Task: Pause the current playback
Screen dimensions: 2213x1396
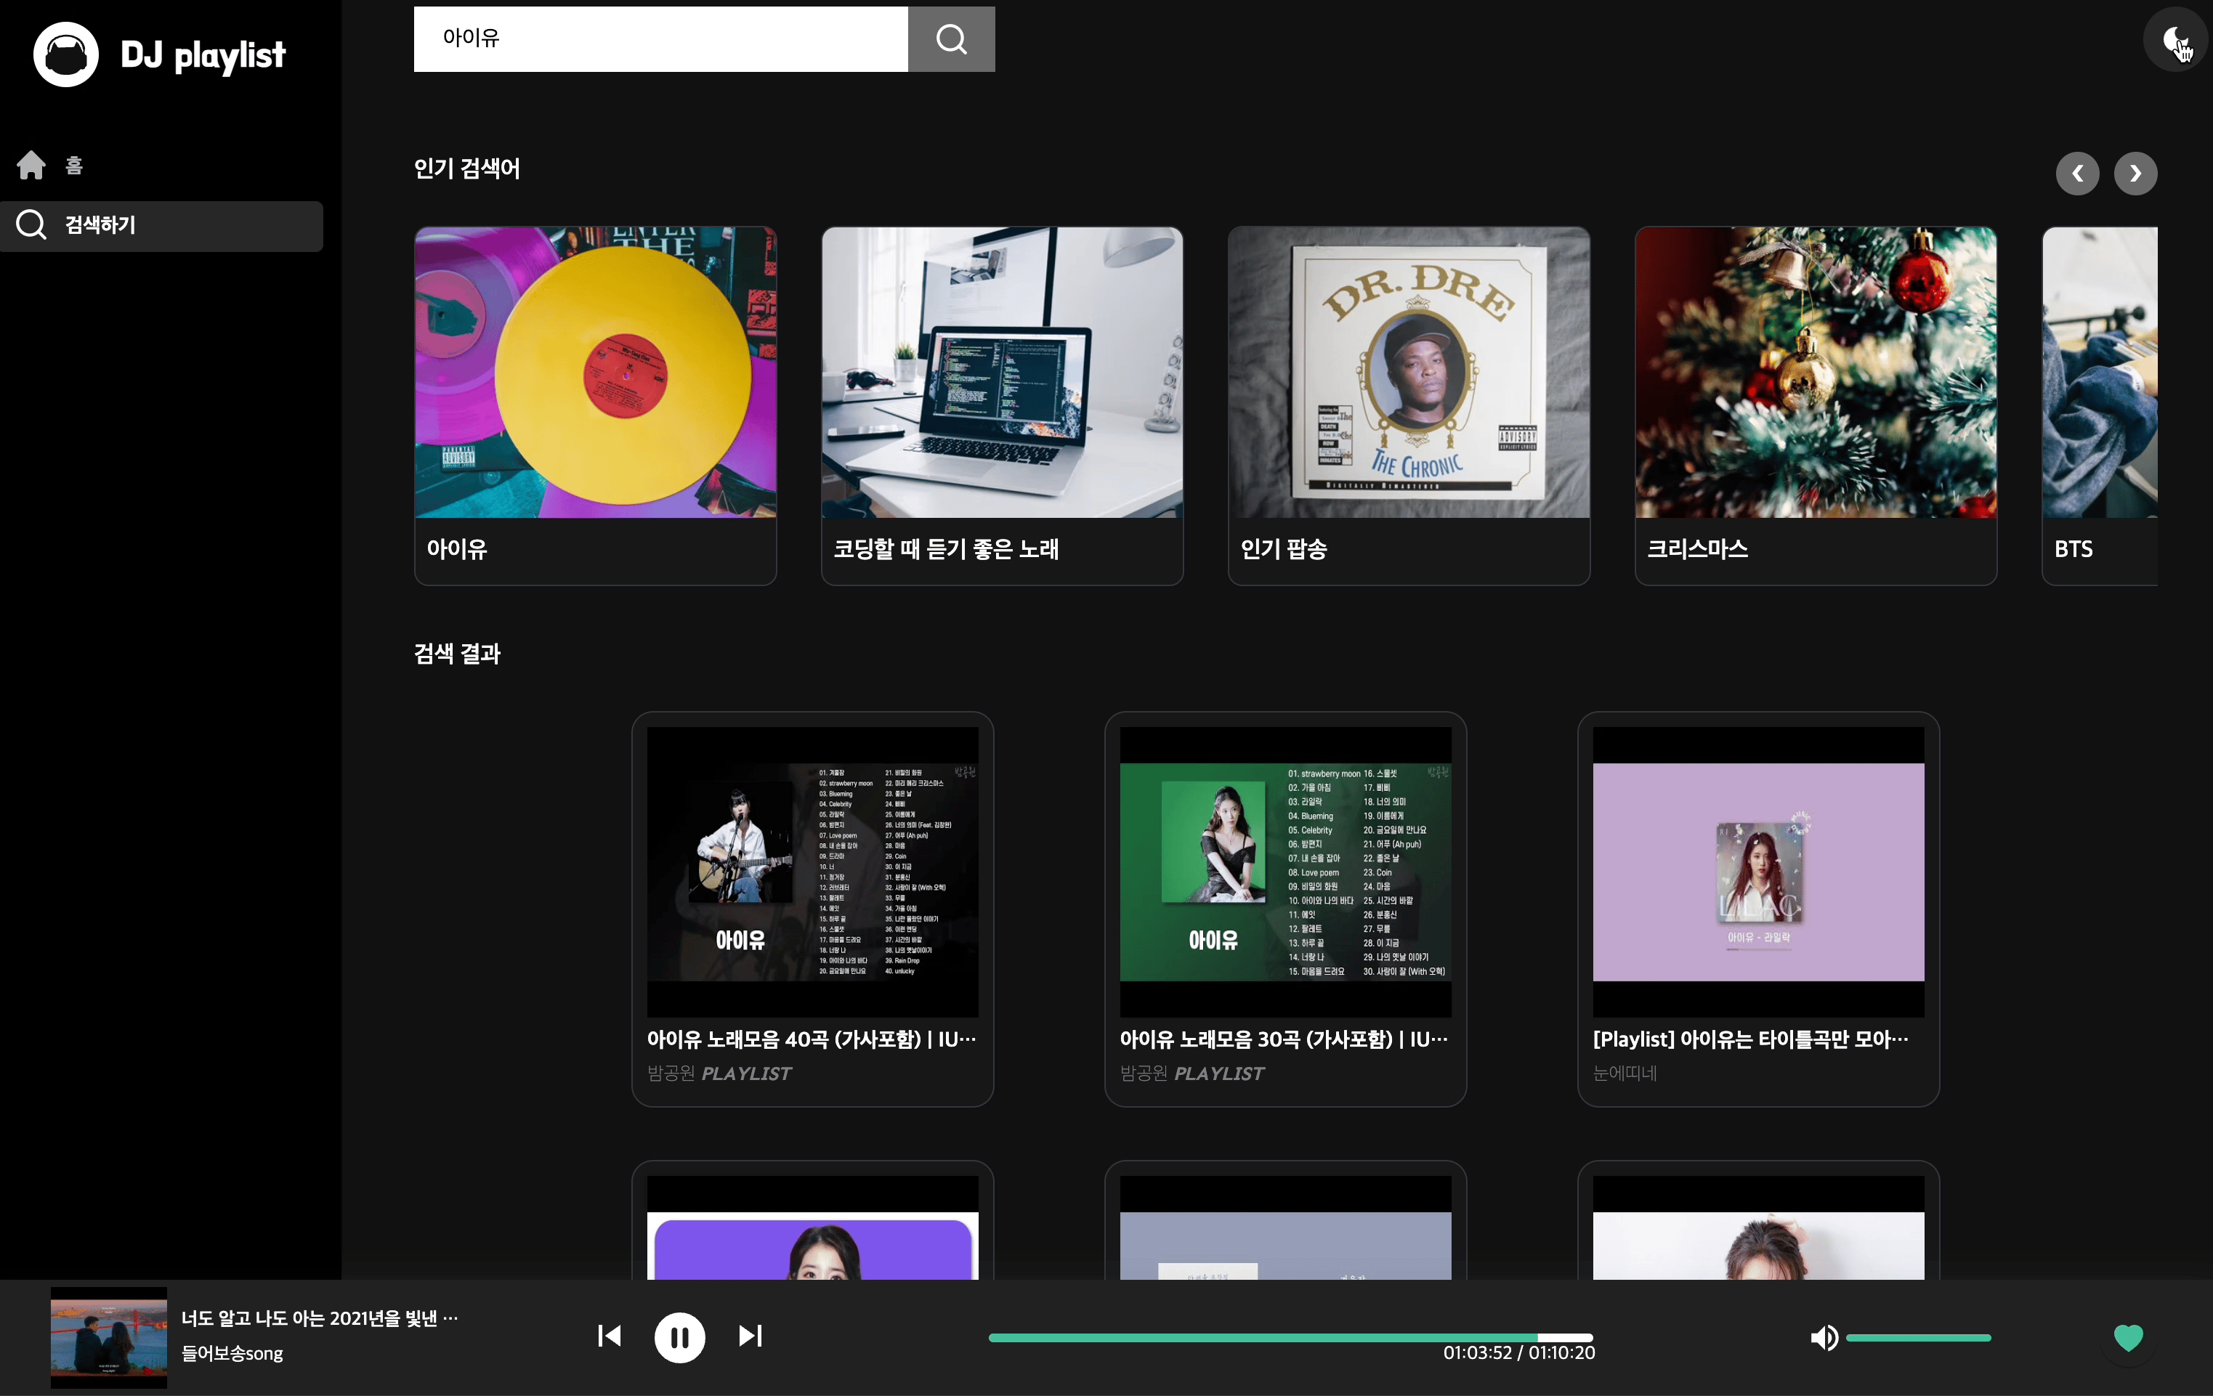Action: point(679,1337)
